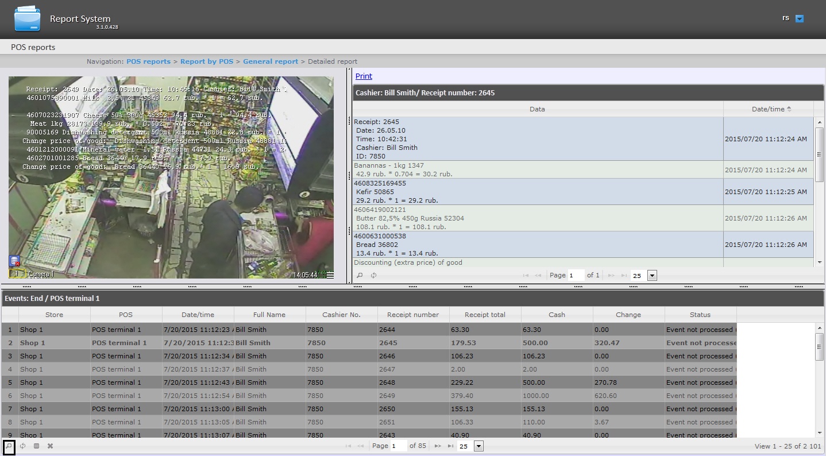
Task: Click the refresh icon in events grid footer
Action: click(x=23, y=446)
